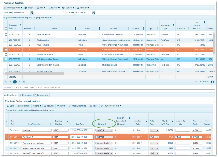Click the Incremental Qty field for Pipe Spool
The width and height of the screenshot is (218, 157).
[x=183, y=137]
